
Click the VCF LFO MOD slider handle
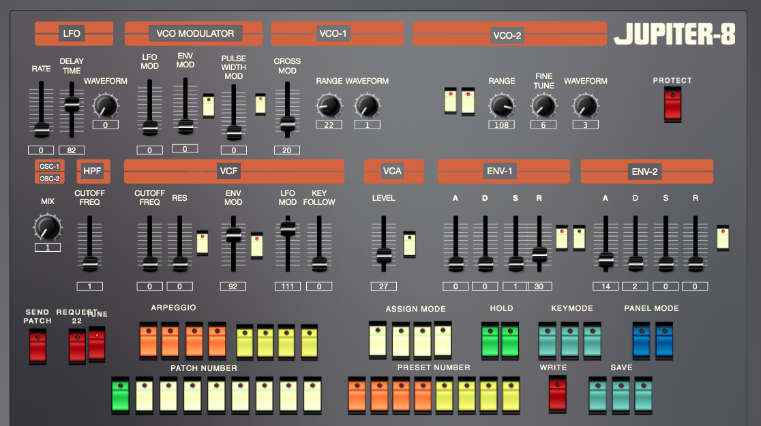[288, 229]
